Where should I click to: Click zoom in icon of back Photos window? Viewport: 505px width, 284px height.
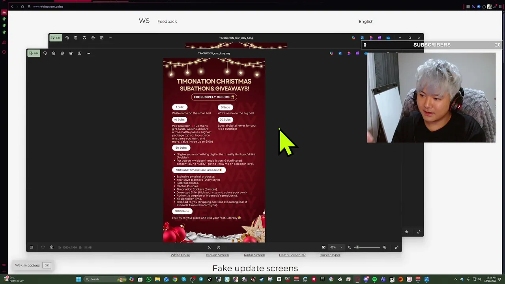click(407, 232)
